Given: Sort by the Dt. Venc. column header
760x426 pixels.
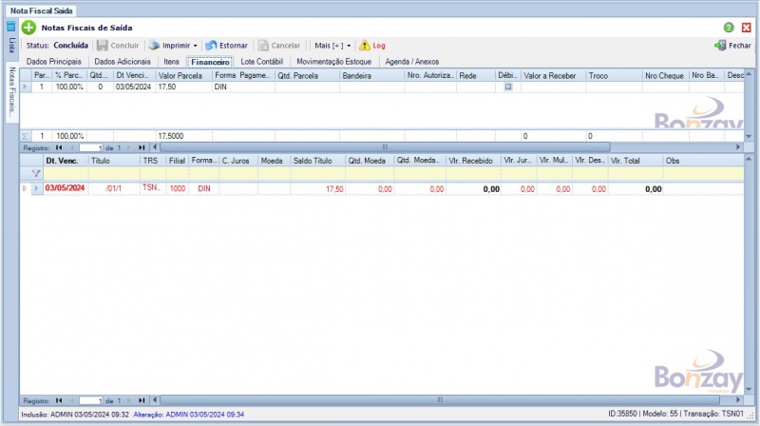Looking at the screenshot, I should (x=65, y=161).
